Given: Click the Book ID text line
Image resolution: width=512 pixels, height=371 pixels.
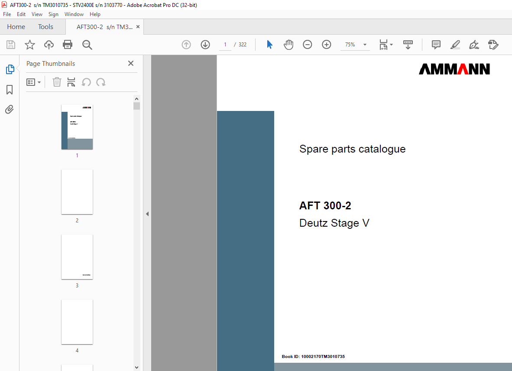Looking at the screenshot, I should [x=313, y=356].
